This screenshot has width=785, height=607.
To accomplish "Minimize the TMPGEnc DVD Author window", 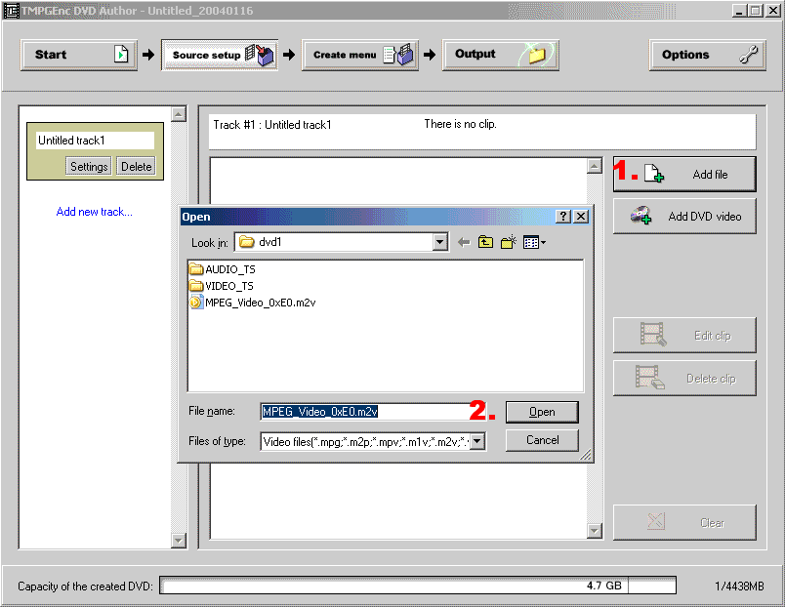I will click(x=740, y=11).
